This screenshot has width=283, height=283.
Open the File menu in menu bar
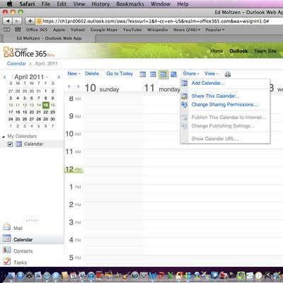[x=46, y=4]
